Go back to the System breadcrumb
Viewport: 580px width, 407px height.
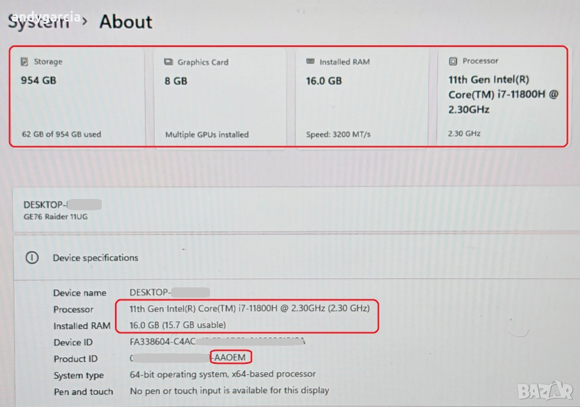pos(39,22)
